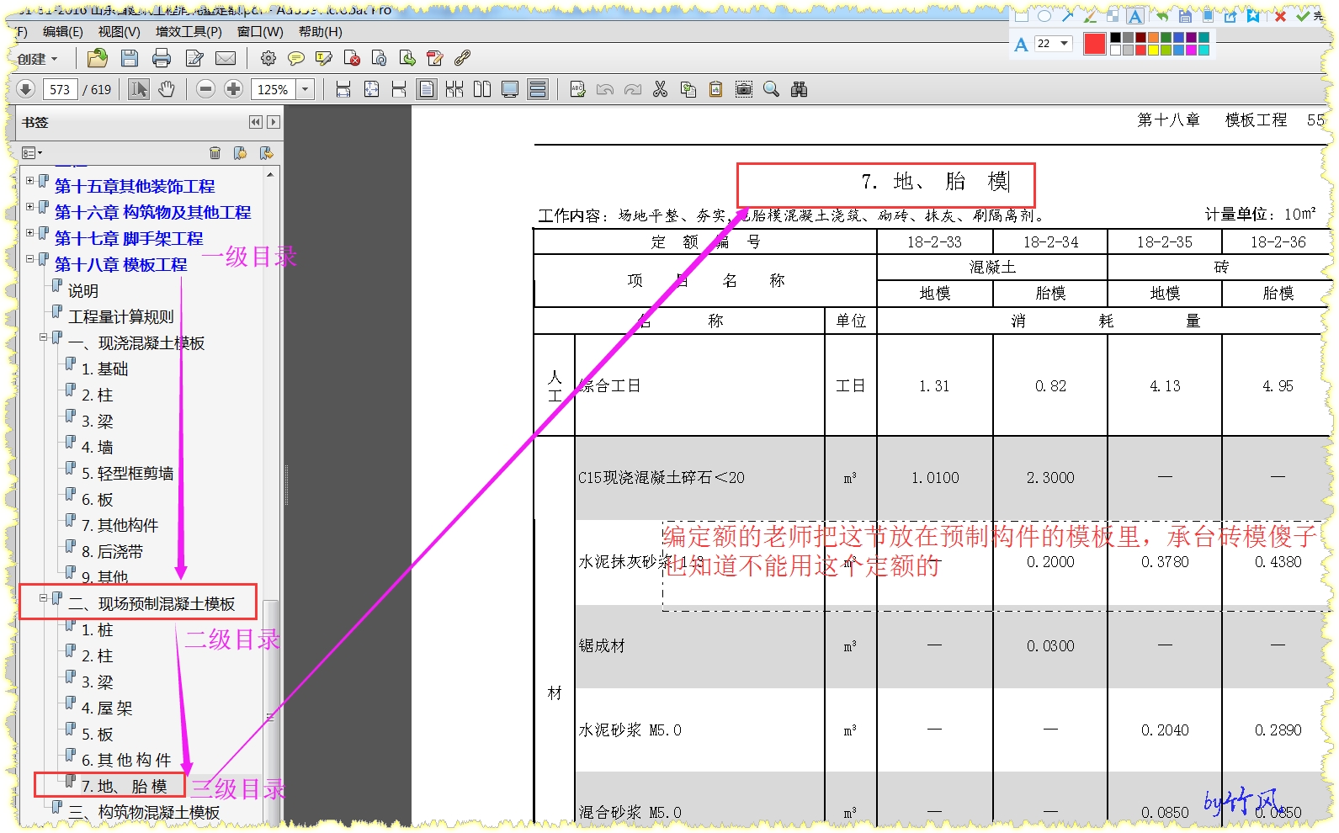This screenshot has width=1339, height=833.
Task: Expand 第十五章其他装饰工程 bookmark
Action: coord(30,180)
